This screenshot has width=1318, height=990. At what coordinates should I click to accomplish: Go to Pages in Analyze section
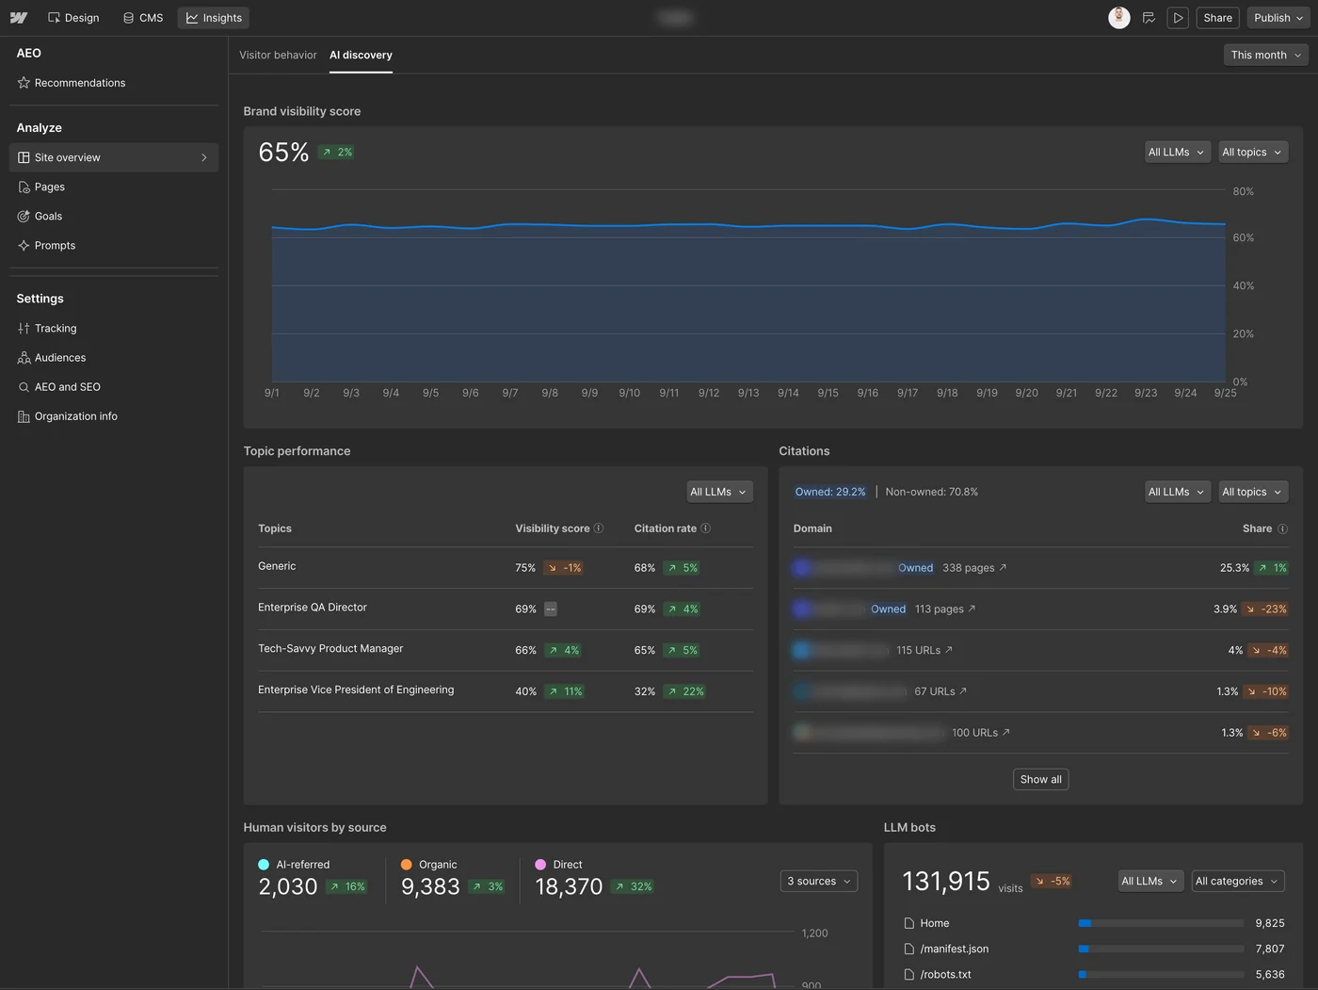(114, 187)
